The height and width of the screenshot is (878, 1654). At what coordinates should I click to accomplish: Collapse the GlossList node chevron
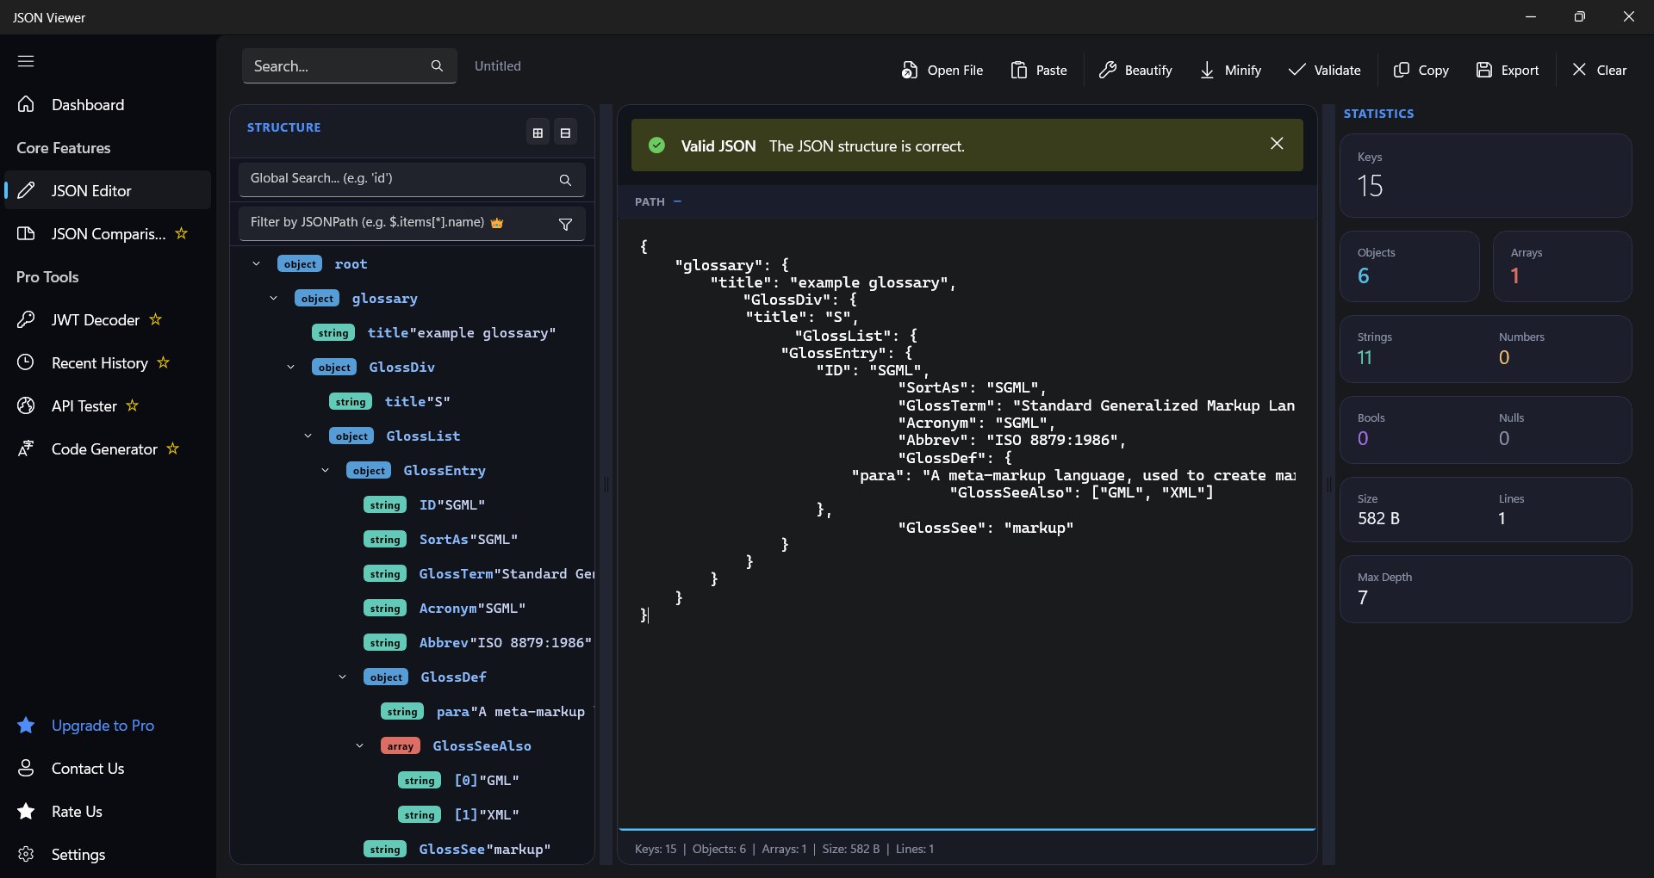click(x=308, y=436)
